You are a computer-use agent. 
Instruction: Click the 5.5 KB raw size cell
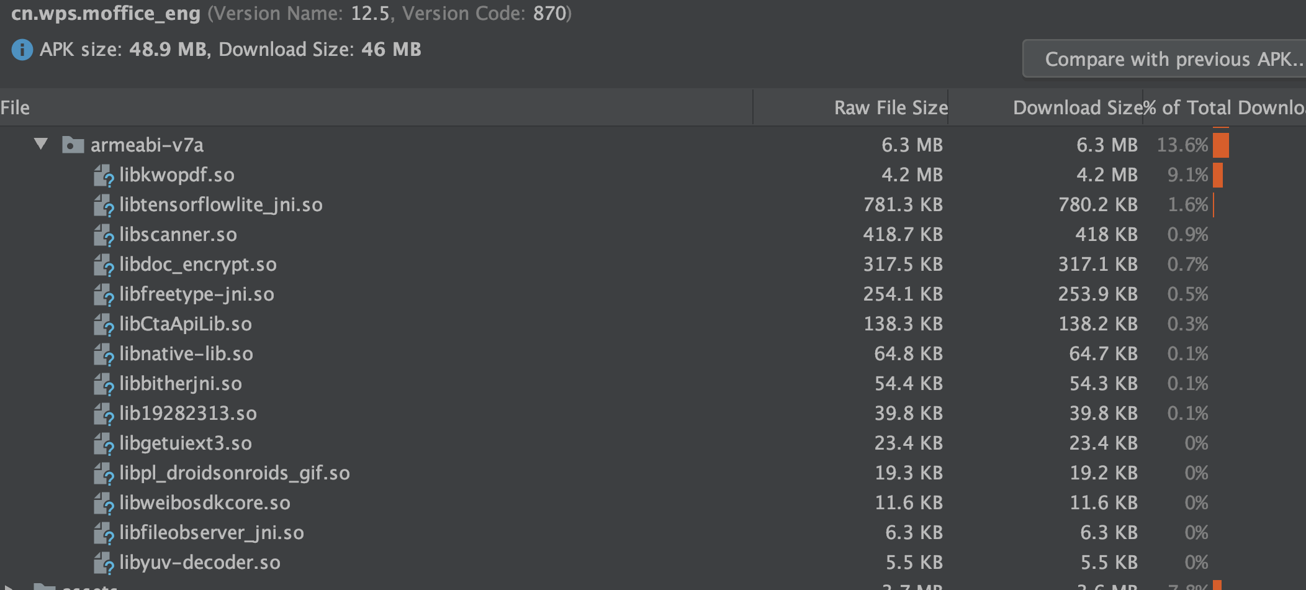(914, 562)
